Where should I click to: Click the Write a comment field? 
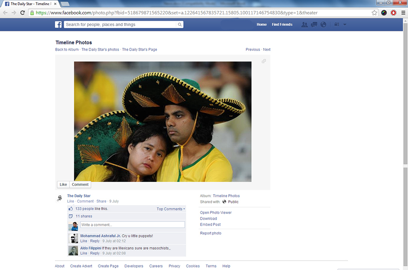133,225
